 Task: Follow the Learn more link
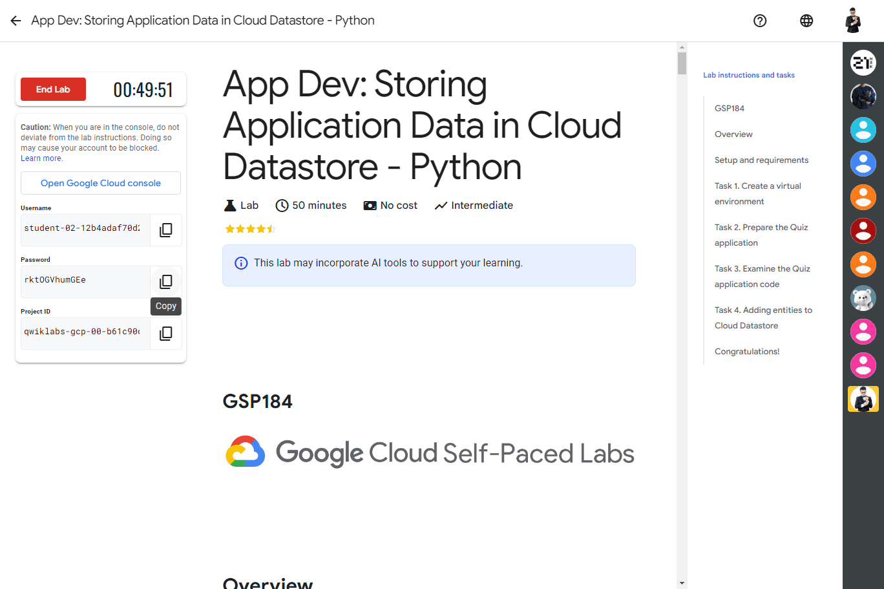41,158
